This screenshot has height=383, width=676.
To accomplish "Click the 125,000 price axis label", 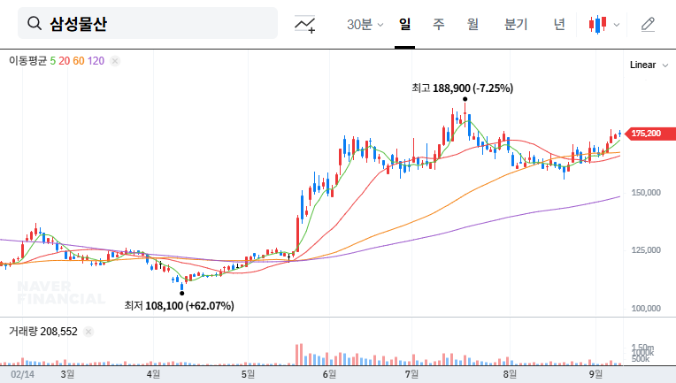I will [x=646, y=249].
